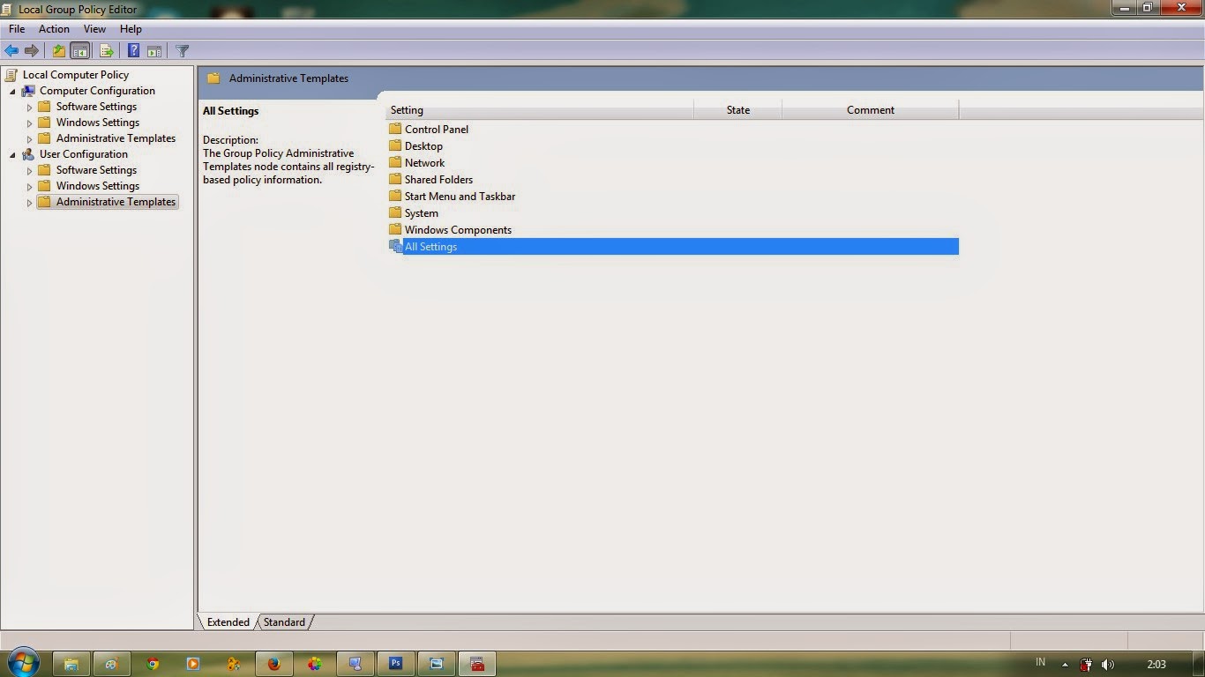Click the Control Panel folder icon

[x=395, y=129]
